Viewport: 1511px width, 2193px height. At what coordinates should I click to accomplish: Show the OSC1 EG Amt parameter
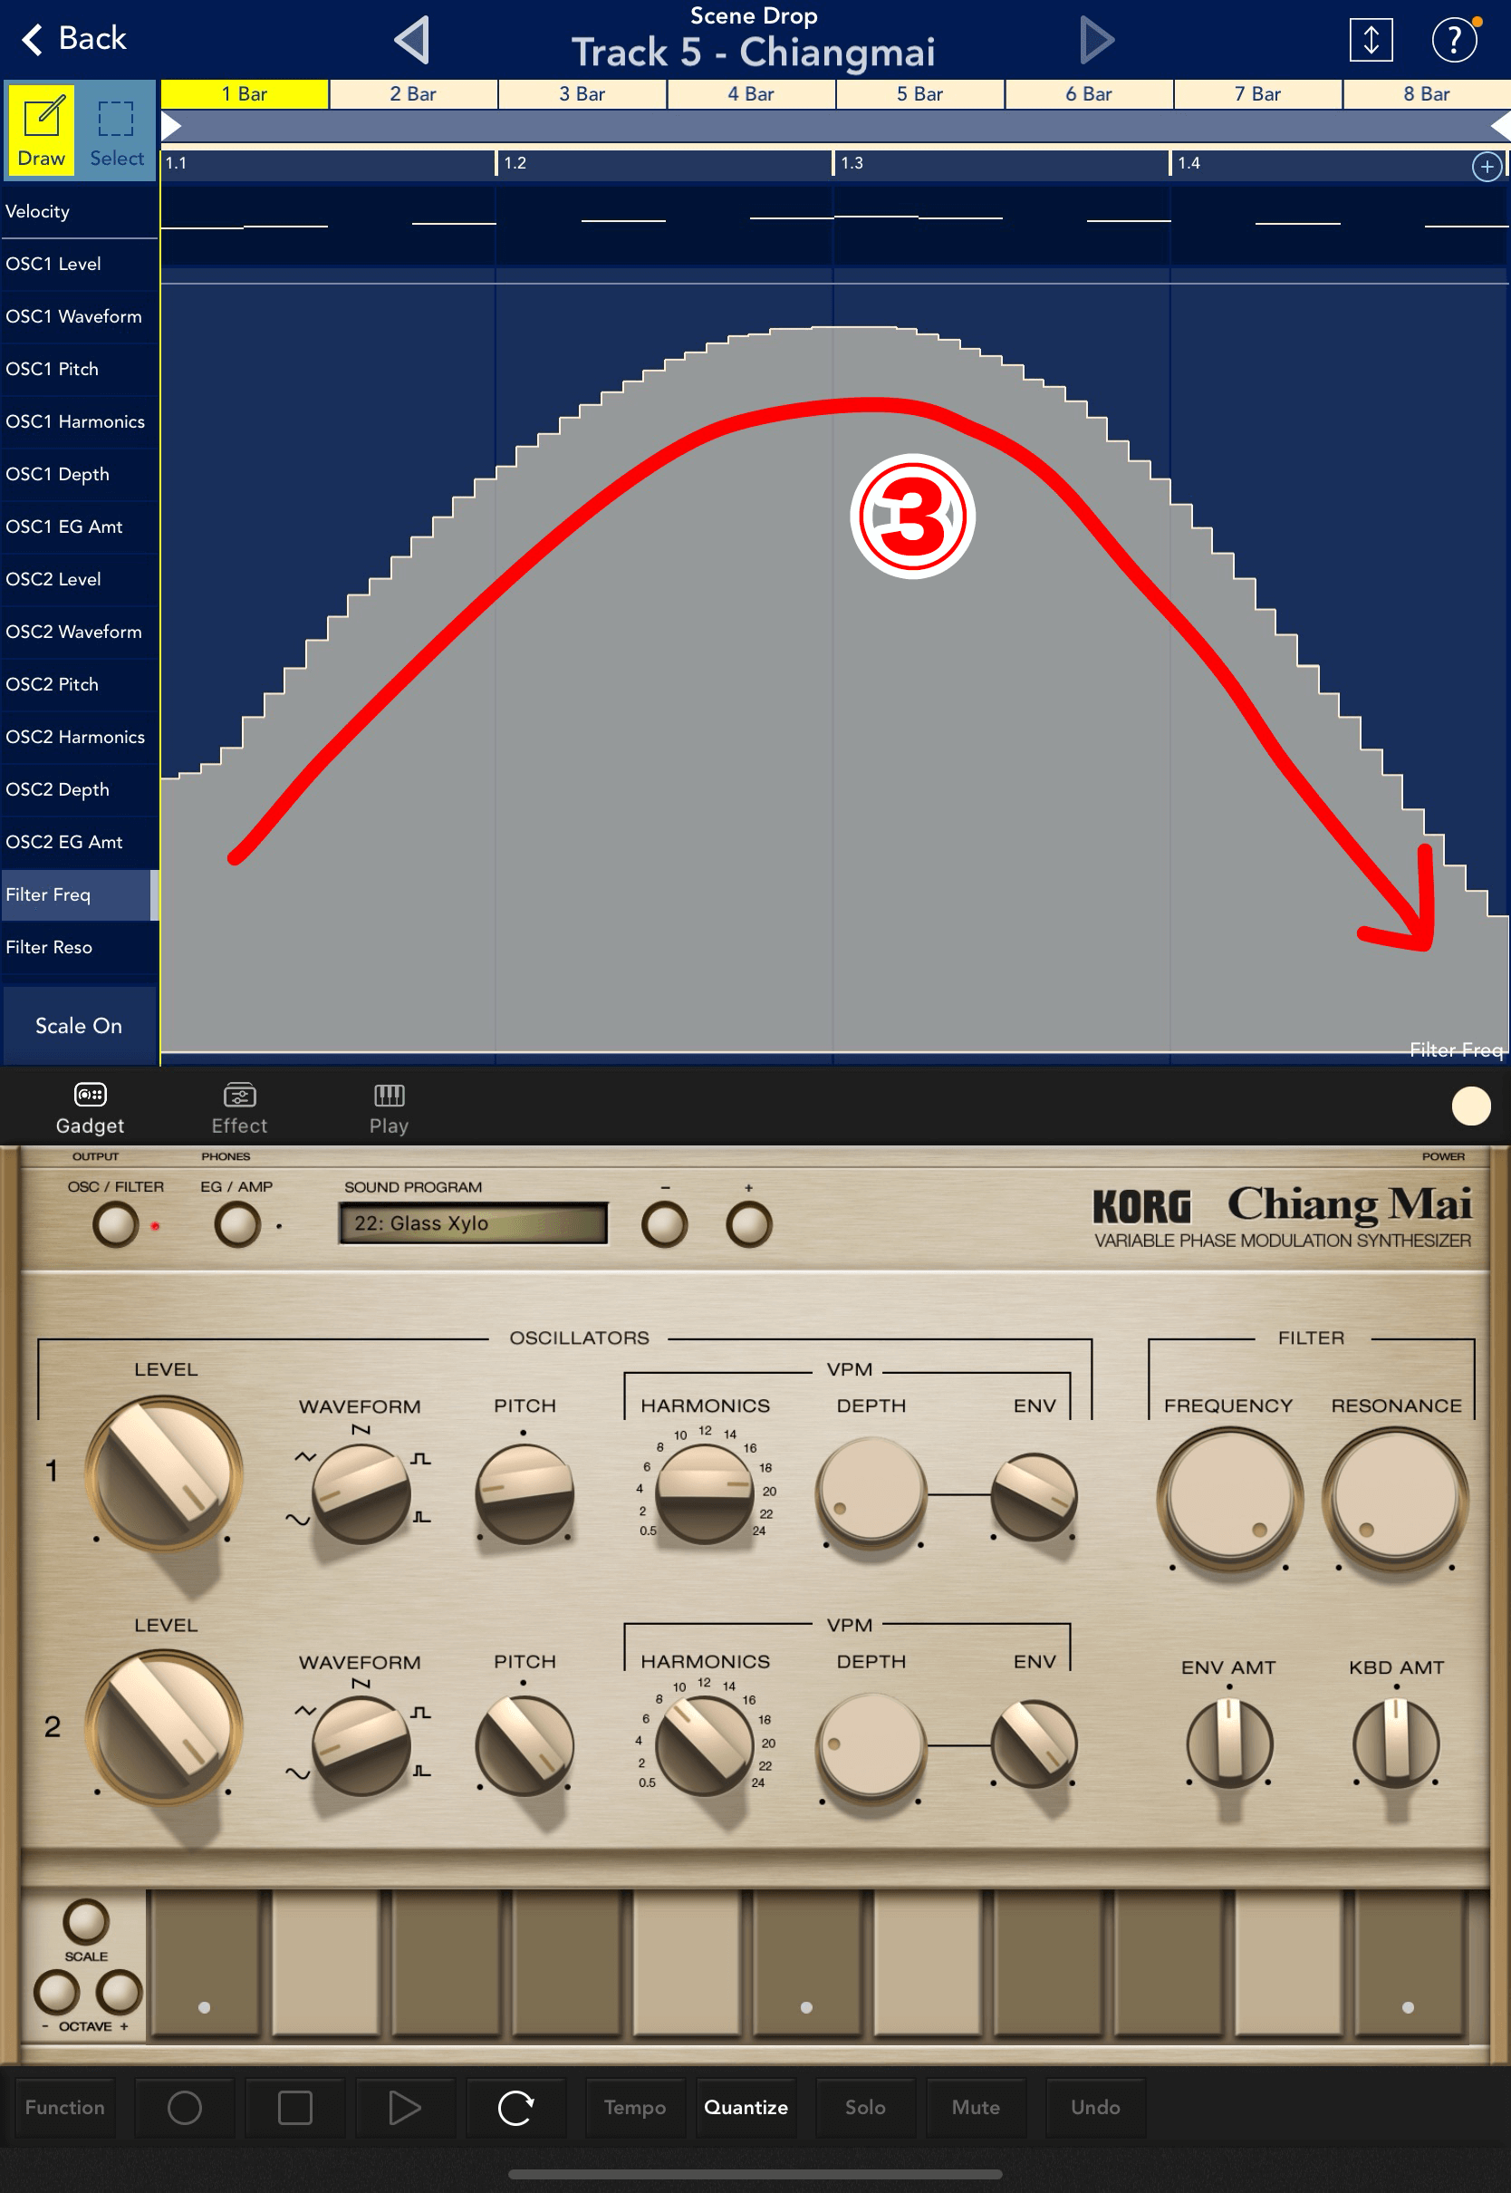(79, 527)
